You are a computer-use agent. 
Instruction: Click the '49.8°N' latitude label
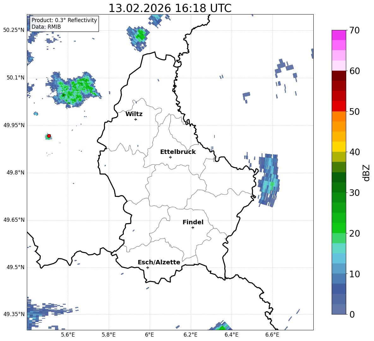(15, 173)
